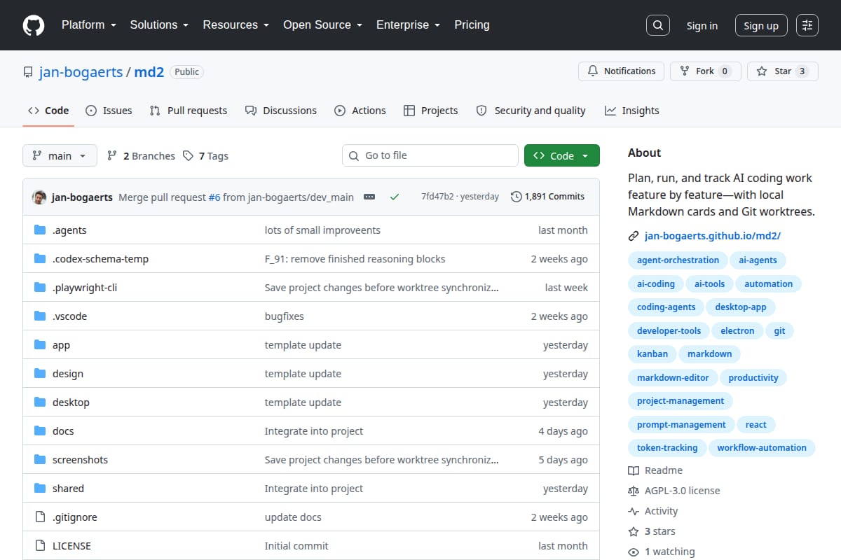Open commit 7fd47b2
Image resolution: width=841 pixels, height=560 pixels.
click(437, 197)
